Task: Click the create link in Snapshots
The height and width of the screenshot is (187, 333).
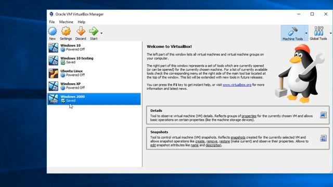Action: (x=200, y=141)
